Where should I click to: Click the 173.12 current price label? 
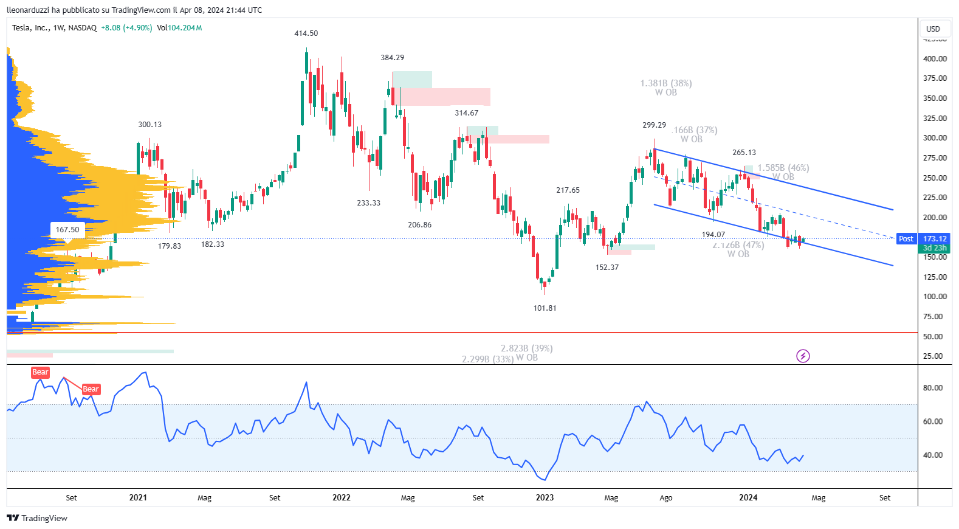[x=935, y=239]
